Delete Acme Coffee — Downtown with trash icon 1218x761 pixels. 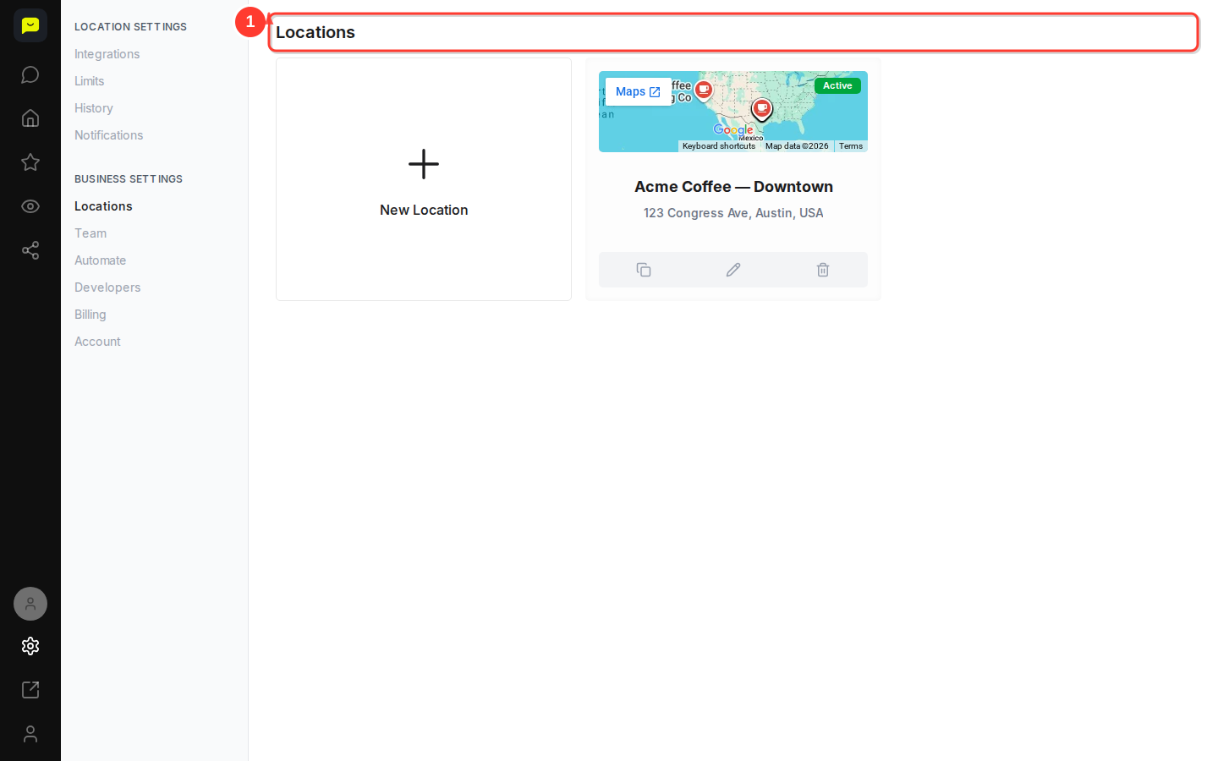tap(823, 270)
